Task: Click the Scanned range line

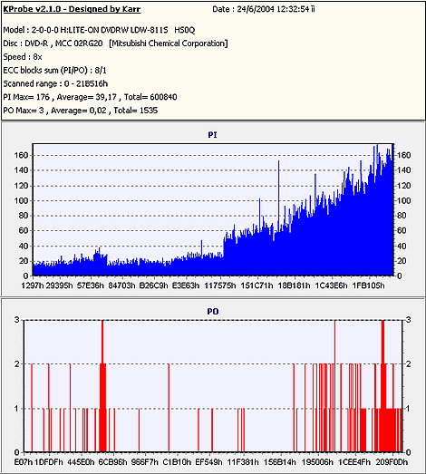Action: coord(55,83)
